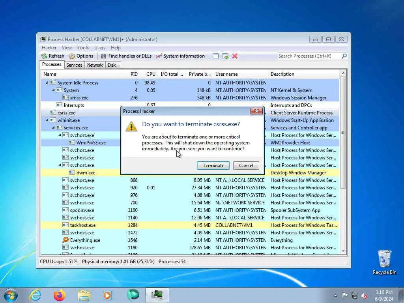Click the Process Hacker taskbar button
The width and height of the screenshot is (404, 303).
tap(157, 295)
